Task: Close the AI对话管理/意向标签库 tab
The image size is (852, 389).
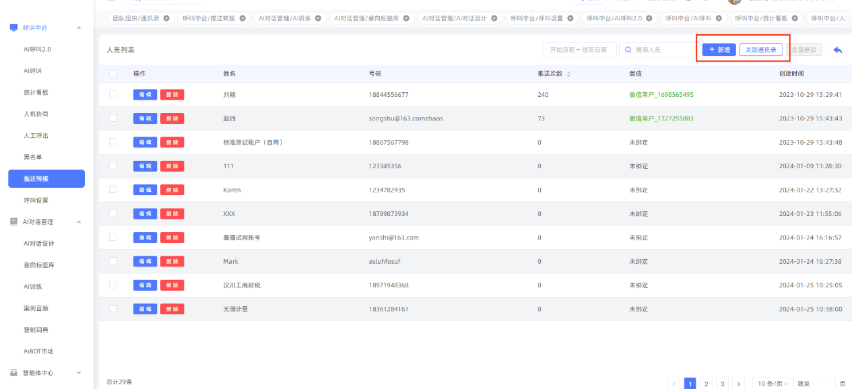Action: [x=406, y=18]
